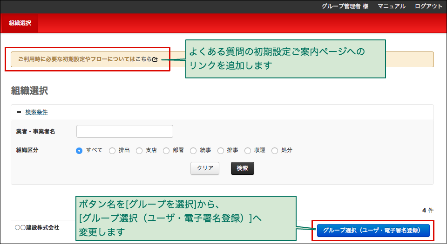Switch to the 組織選択 tab

point(20,23)
